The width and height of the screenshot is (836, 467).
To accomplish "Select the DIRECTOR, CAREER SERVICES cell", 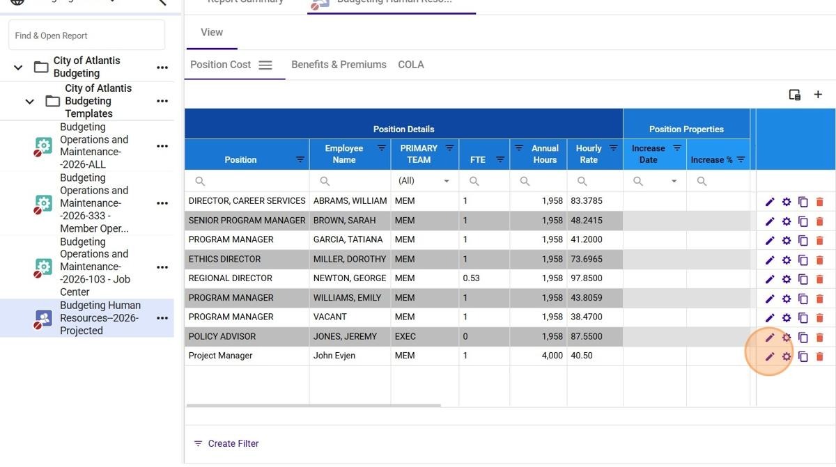I will pyautogui.click(x=247, y=201).
